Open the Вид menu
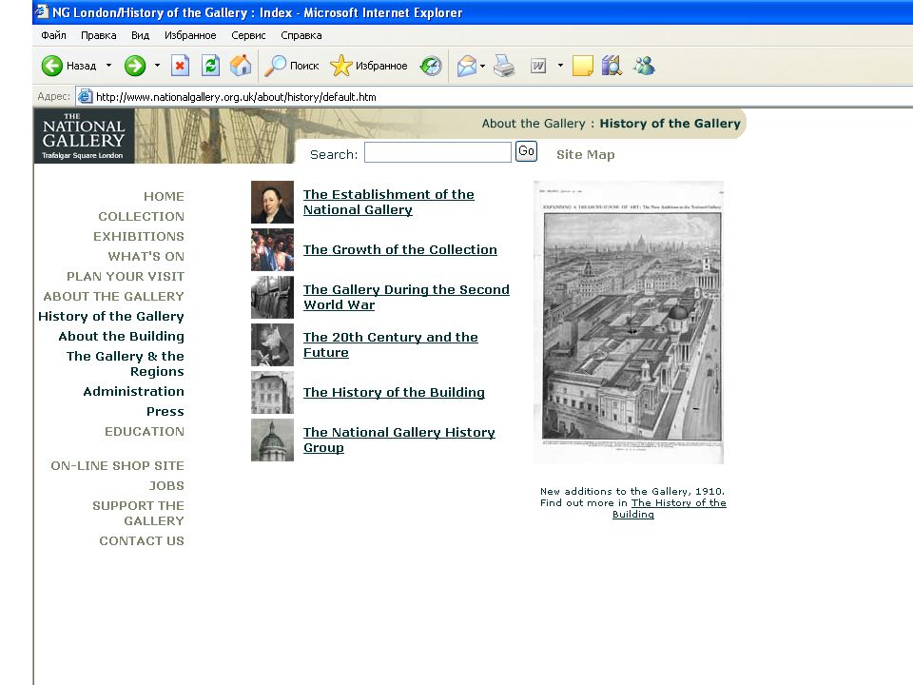Viewport: 913px width, 685px height. coord(141,35)
